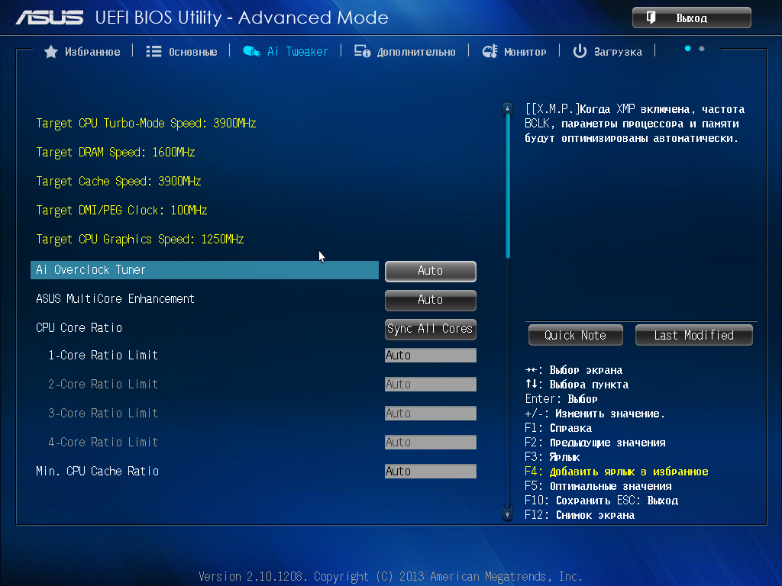782x586 pixels.
Task: Select the ASUS MultiCore Enhancement label
Action: [115, 299]
